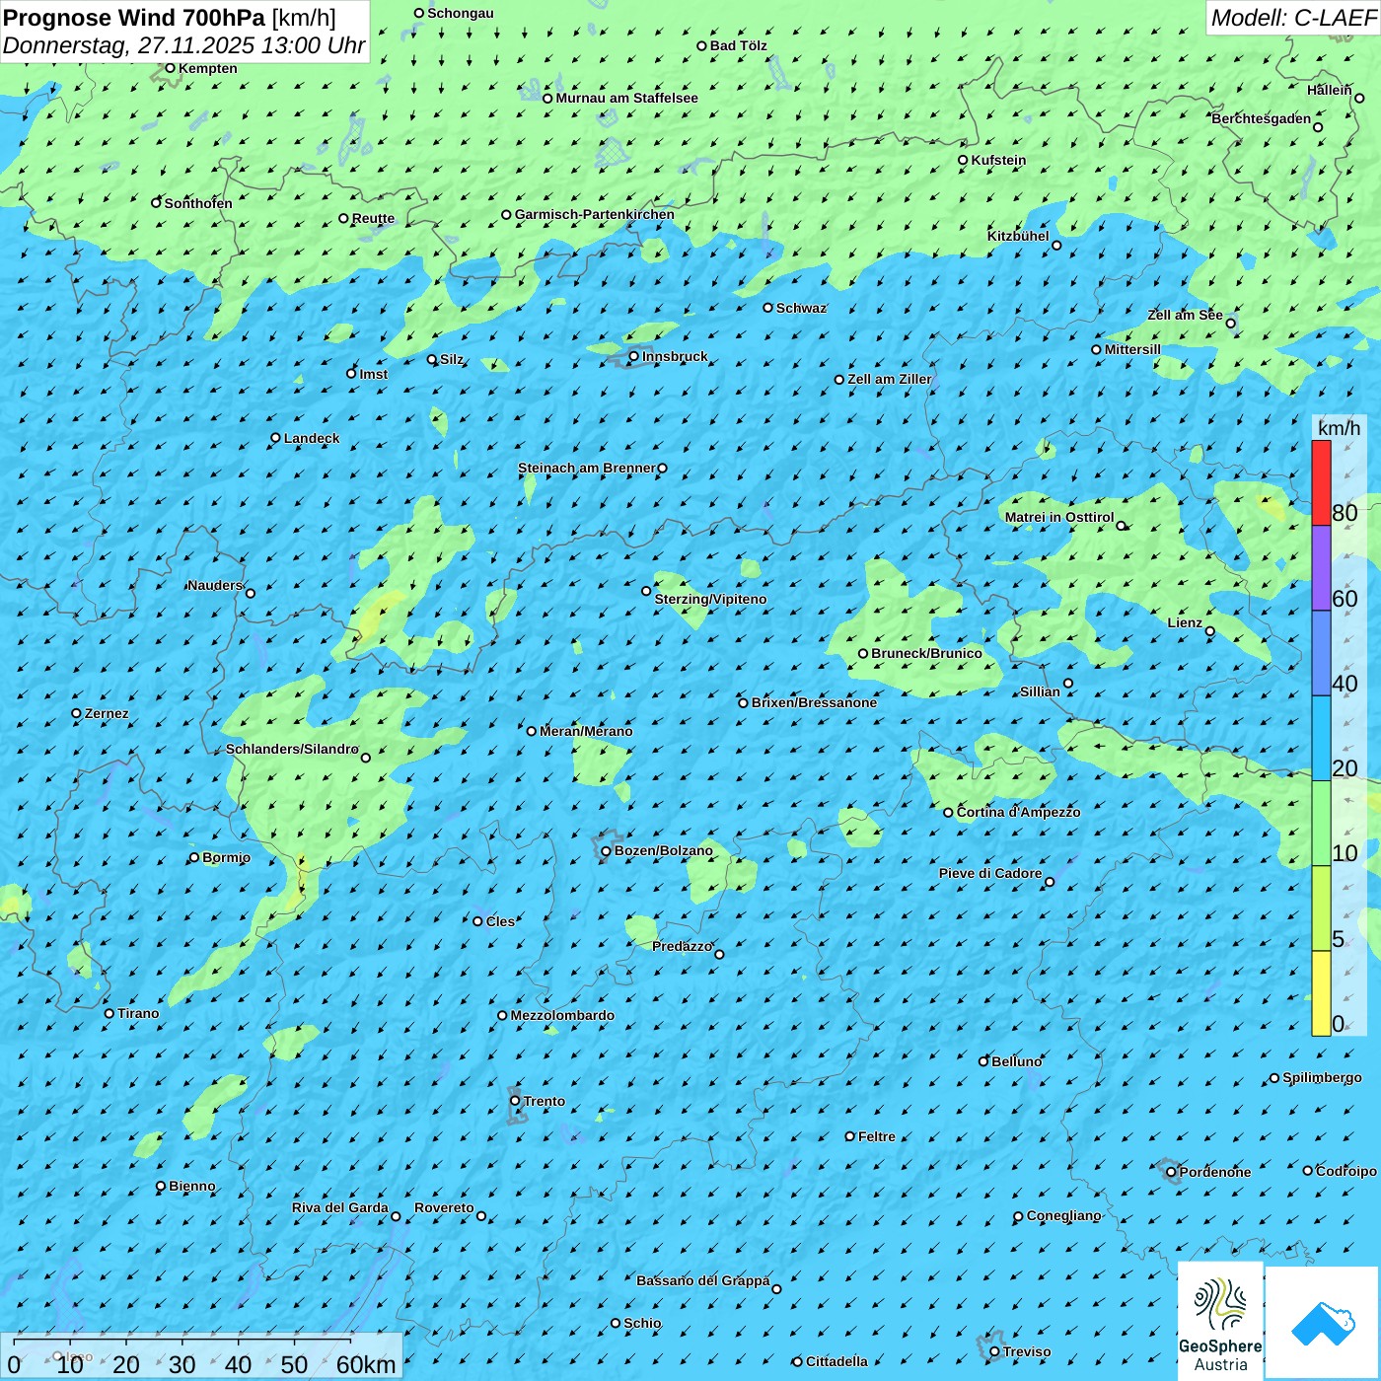Screen dimensions: 1381x1381
Task: Select the Schlanders/Silandro label
Action: click(292, 749)
